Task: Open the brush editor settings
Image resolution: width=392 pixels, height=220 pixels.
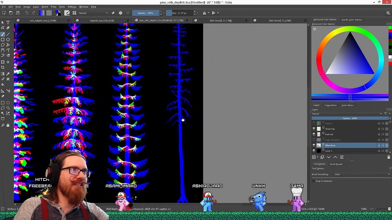Action: point(67,13)
